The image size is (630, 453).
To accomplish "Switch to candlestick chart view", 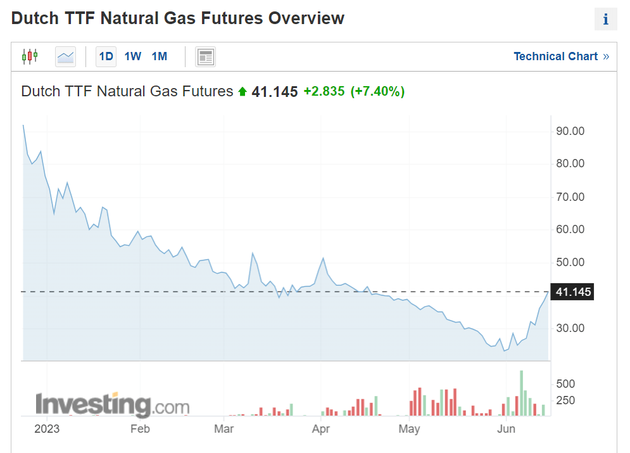I will pos(30,56).
